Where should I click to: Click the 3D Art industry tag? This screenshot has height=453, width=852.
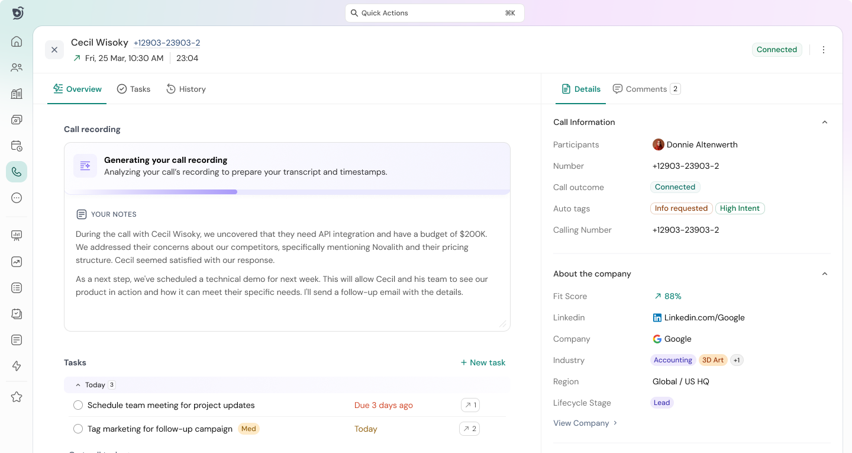(713, 360)
